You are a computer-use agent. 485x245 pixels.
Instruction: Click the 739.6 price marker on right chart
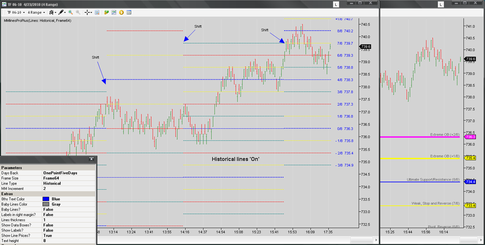coord(470,59)
